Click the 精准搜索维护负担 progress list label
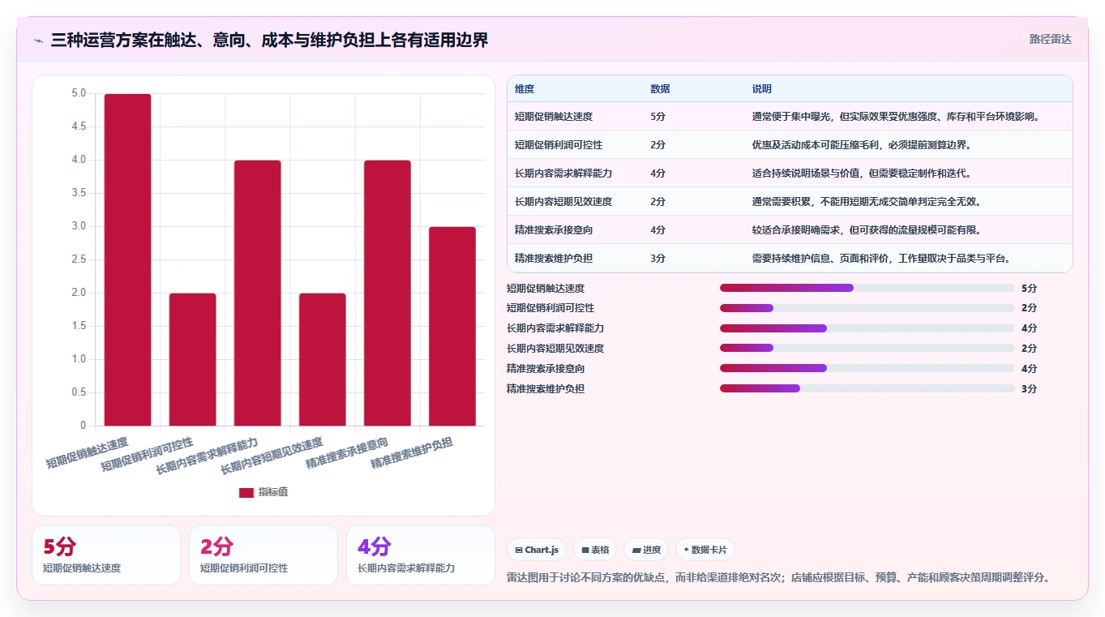The width and height of the screenshot is (1105, 617). pyautogui.click(x=546, y=388)
